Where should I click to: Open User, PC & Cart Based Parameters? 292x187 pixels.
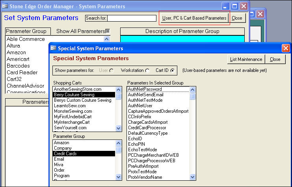click(x=194, y=18)
